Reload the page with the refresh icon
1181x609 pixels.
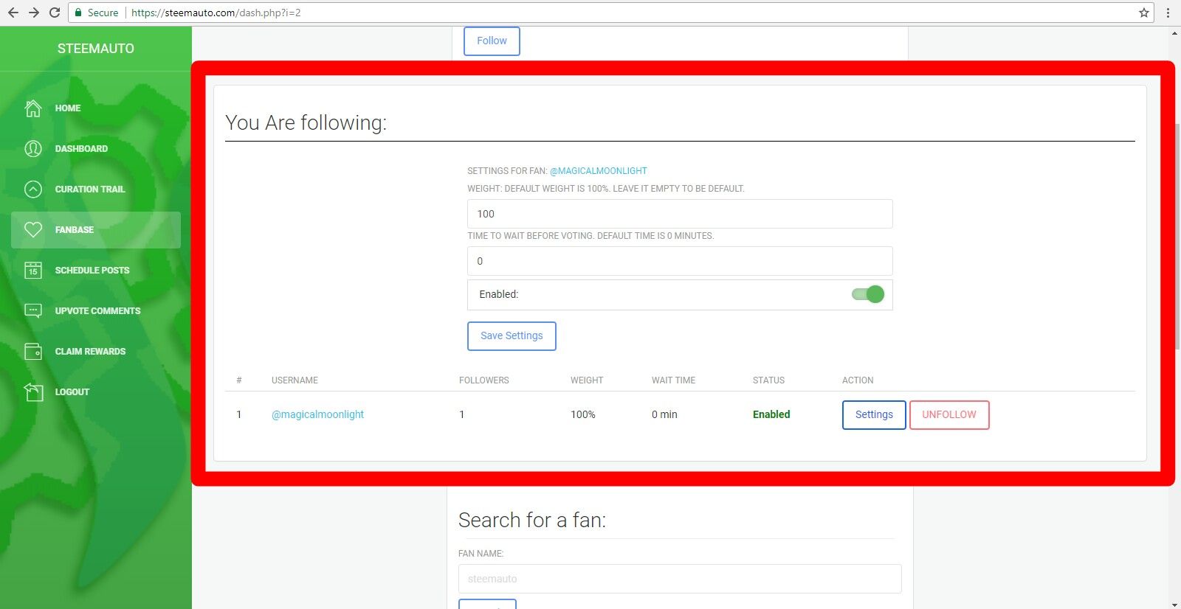(55, 13)
